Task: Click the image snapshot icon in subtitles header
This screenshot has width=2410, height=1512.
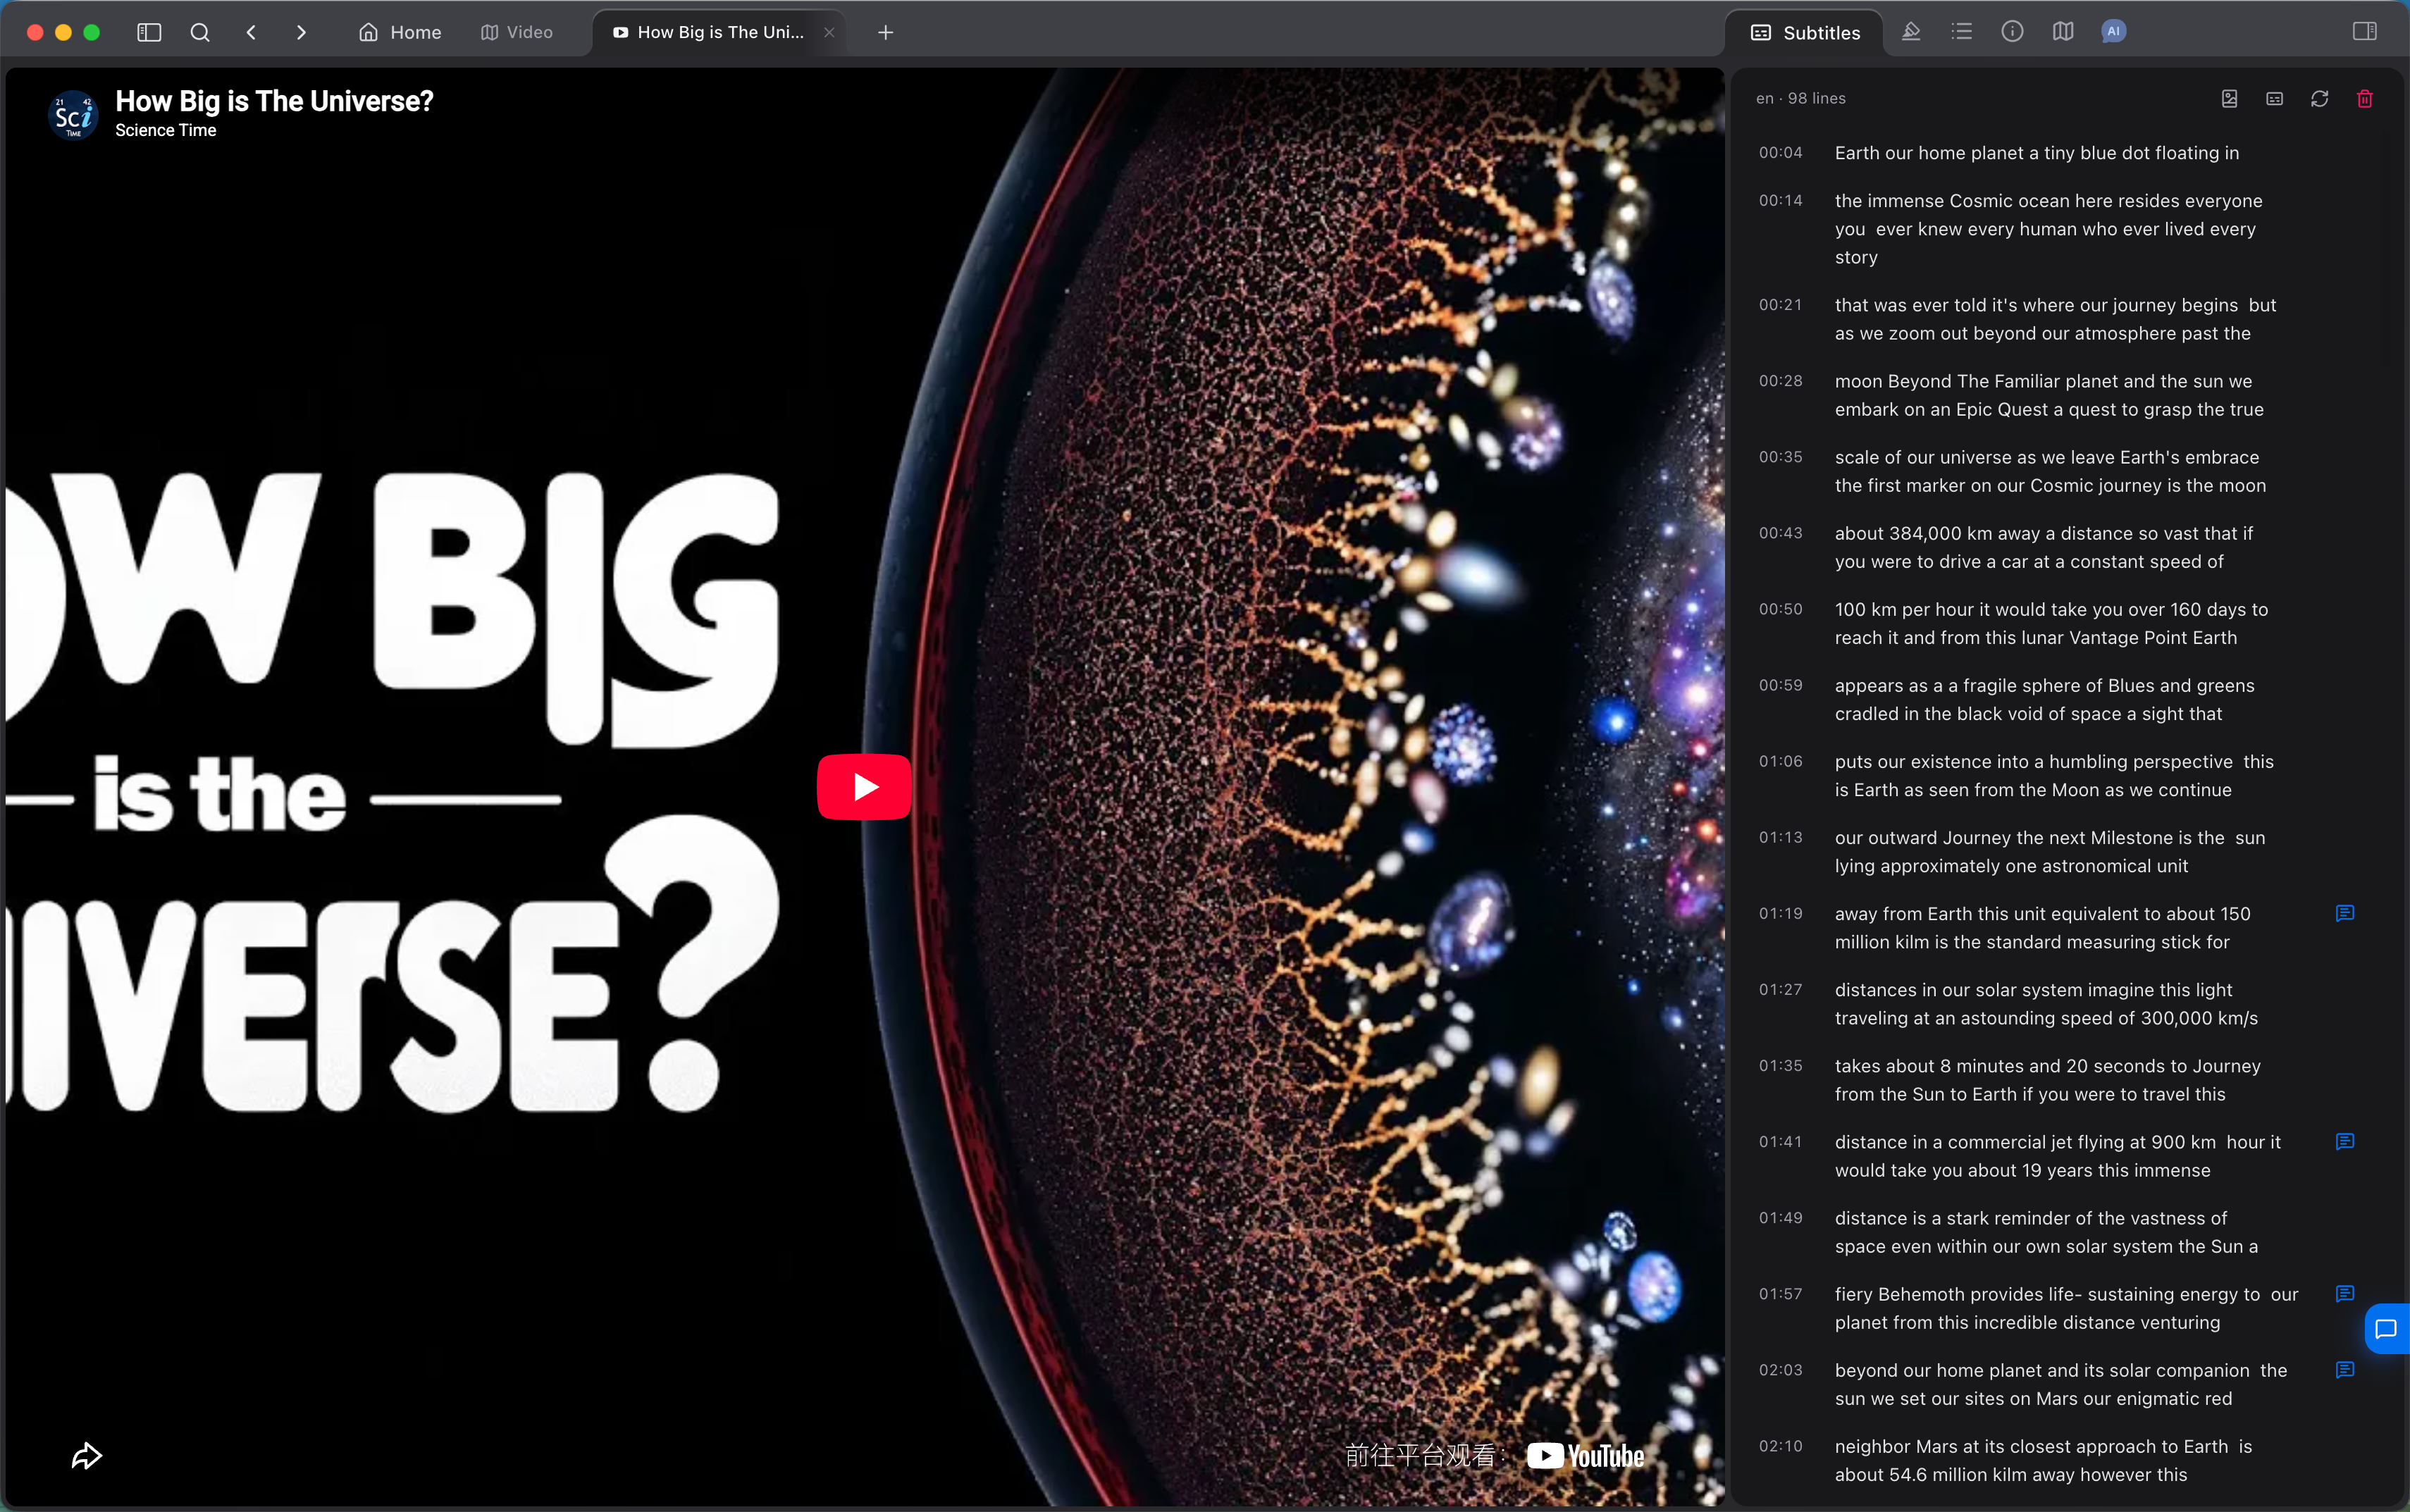Action: [2230, 98]
